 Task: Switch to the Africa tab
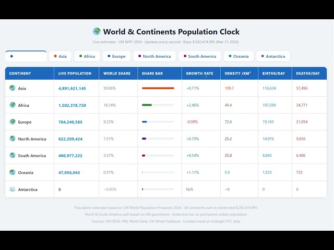click(x=87, y=56)
